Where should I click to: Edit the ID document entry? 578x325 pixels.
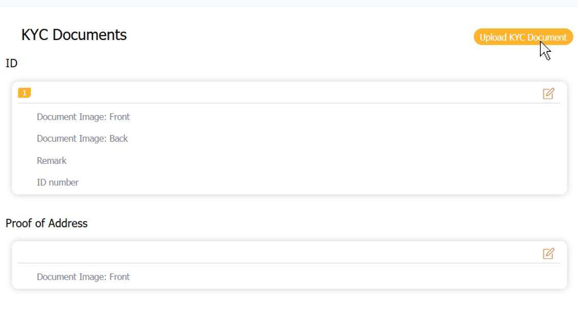(x=548, y=93)
